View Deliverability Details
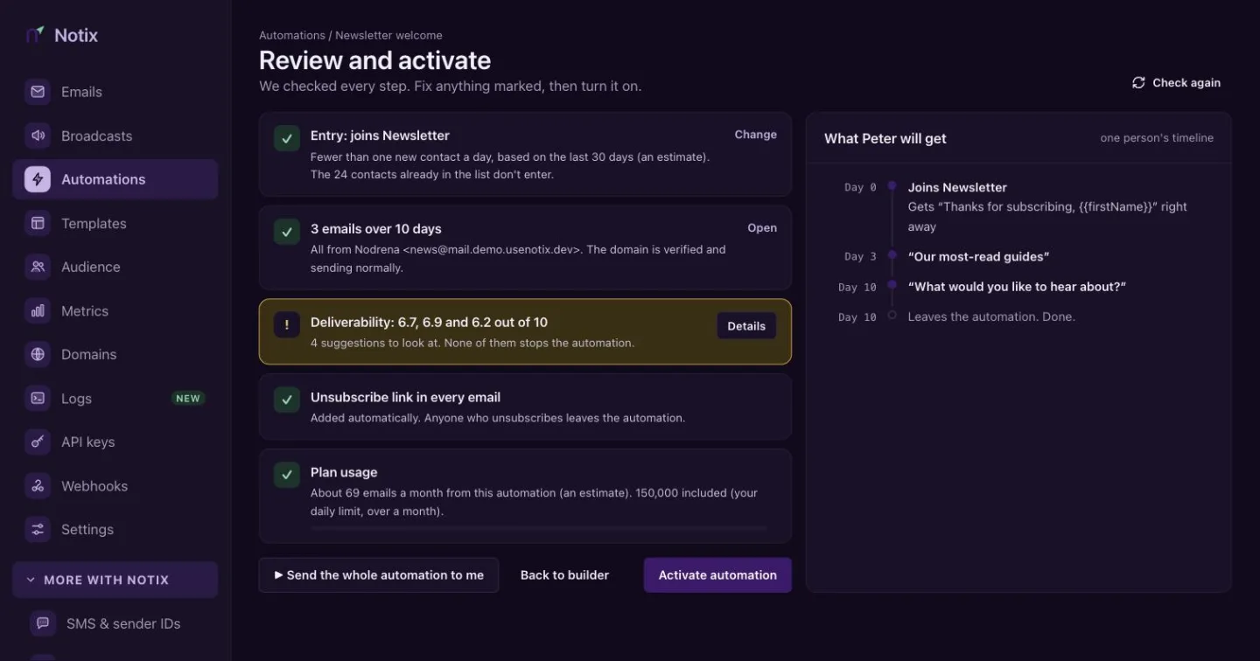 pos(746,326)
